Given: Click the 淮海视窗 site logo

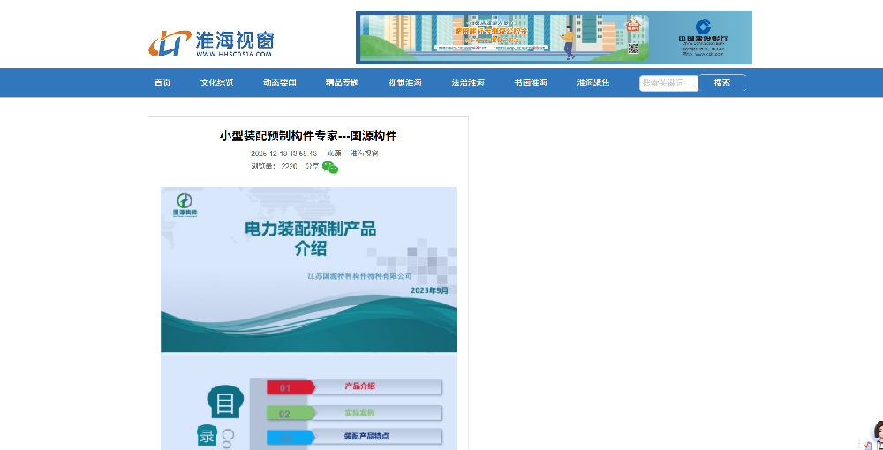Looking at the screenshot, I should pyautogui.click(x=212, y=43).
